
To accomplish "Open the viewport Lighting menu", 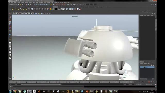I will click(21, 12).
